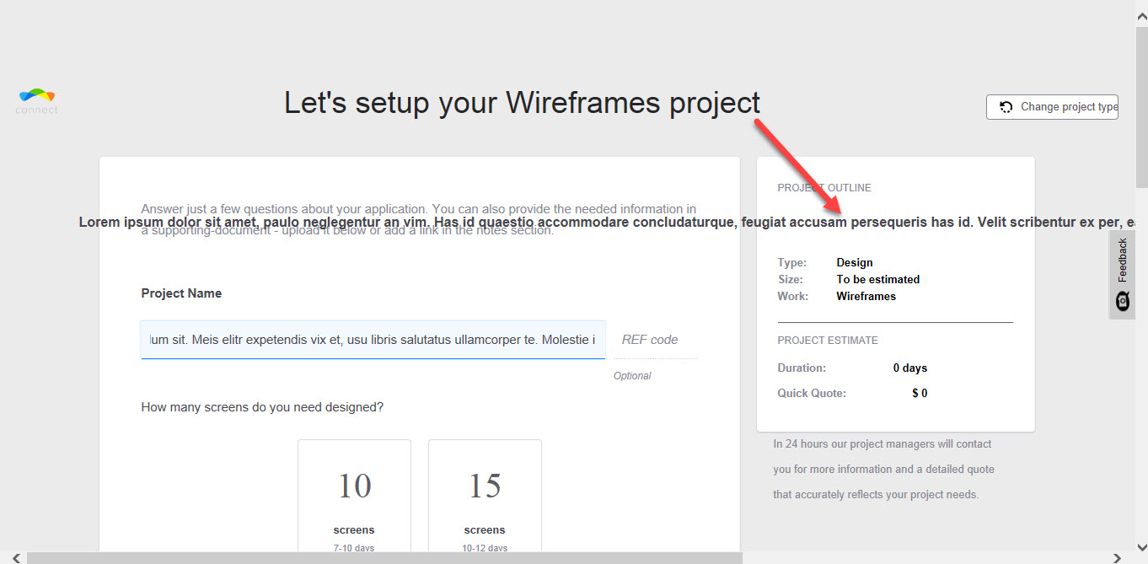
Task: Open the Feedback side tab
Action: 1122,275
